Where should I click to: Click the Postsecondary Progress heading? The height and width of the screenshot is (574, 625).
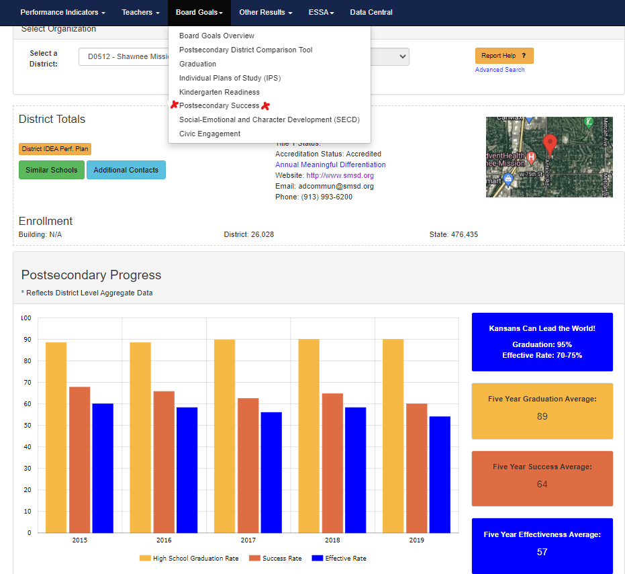click(91, 275)
